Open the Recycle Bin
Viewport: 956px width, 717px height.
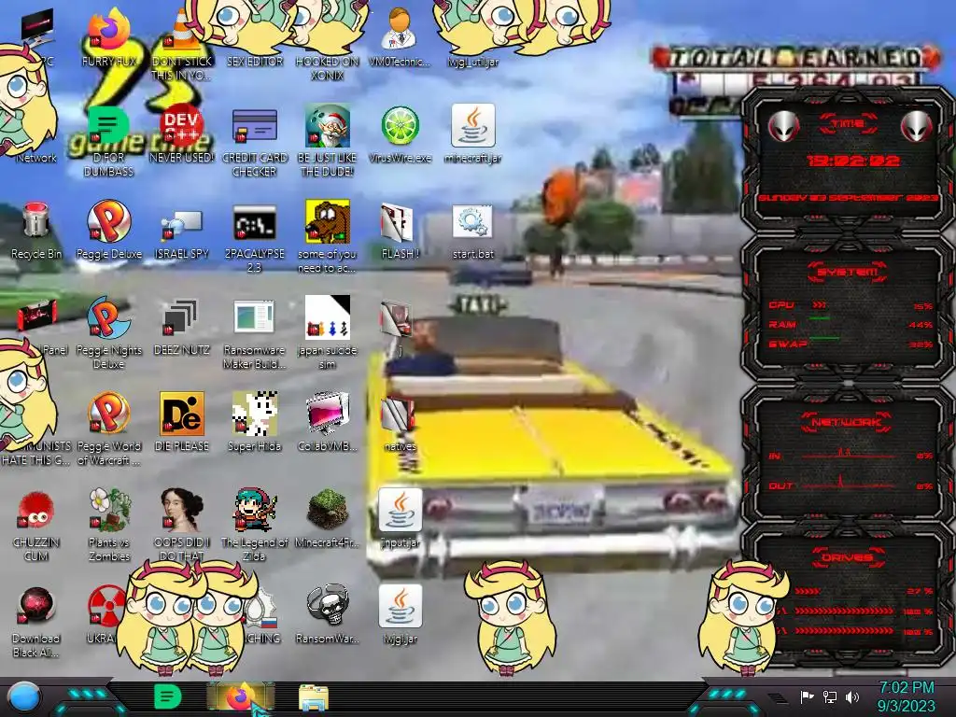(x=36, y=230)
